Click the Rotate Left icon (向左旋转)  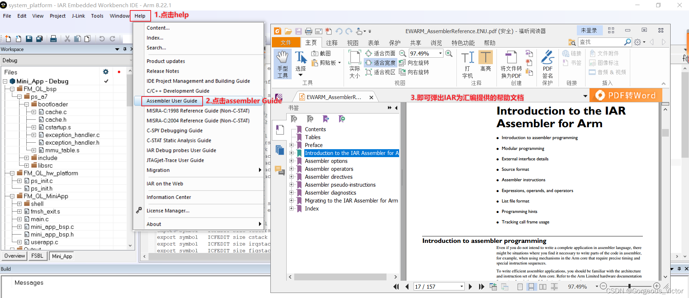coord(402,63)
